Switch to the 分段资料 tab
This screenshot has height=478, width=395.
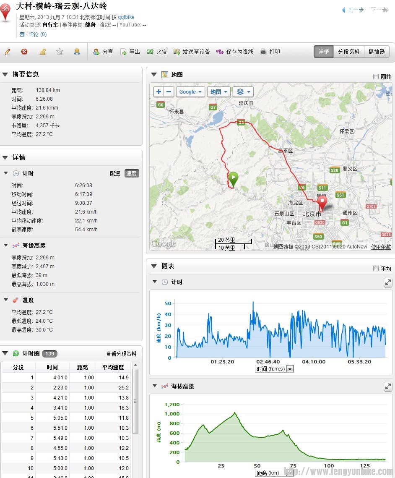pyautogui.click(x=348, y=52)
